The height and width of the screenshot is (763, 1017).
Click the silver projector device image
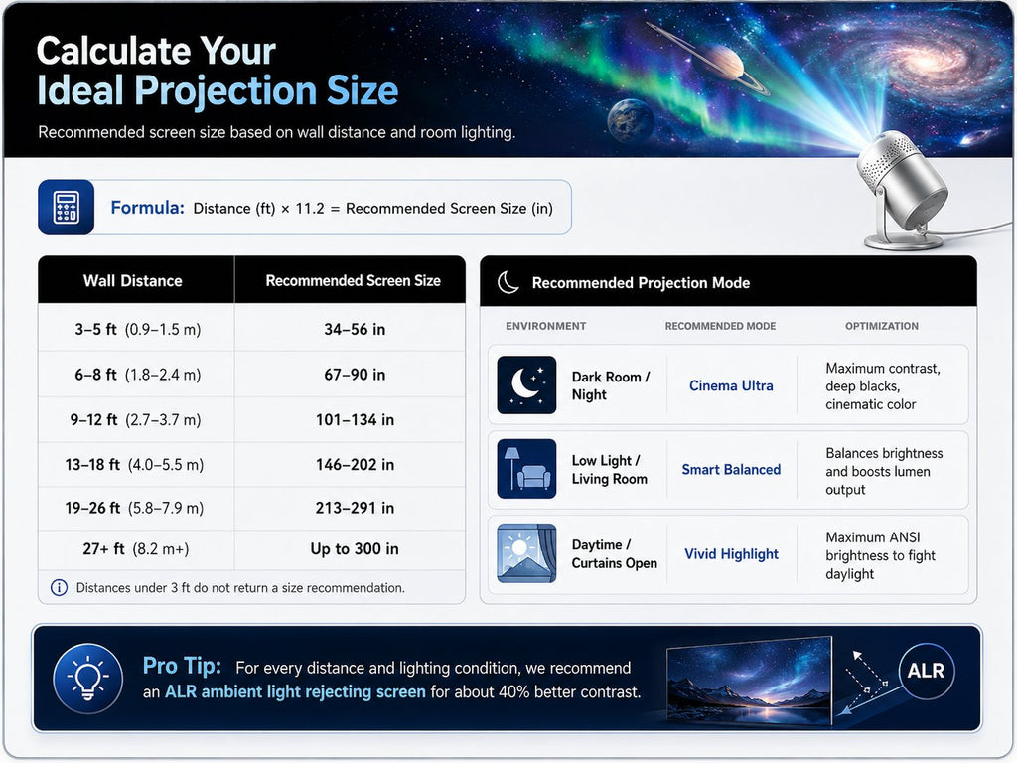tap(902, 191)
